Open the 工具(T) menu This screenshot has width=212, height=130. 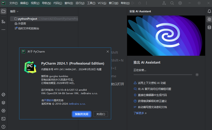tap(91, 3)
